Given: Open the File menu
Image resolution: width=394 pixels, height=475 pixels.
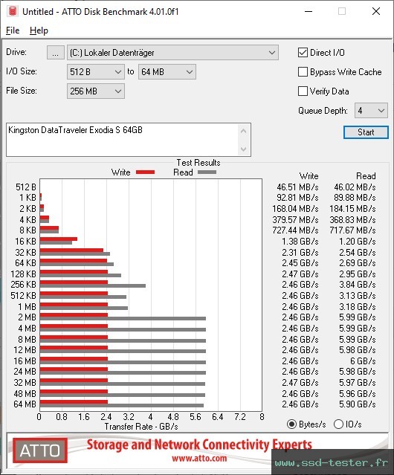Looking at the screenshot, I should coord(13,30).
